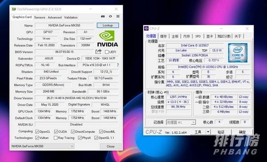
Task: Toggle the PhysX checkbox
Action: point(80,138)
